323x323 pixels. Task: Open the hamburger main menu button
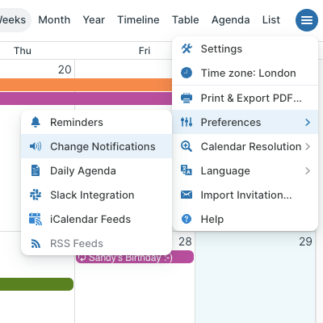307,20
